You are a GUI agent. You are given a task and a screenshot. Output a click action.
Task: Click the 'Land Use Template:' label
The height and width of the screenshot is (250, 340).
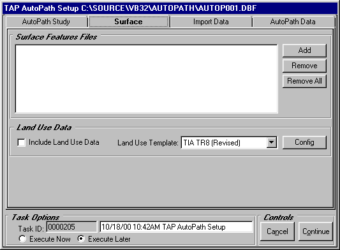(148, 143)
